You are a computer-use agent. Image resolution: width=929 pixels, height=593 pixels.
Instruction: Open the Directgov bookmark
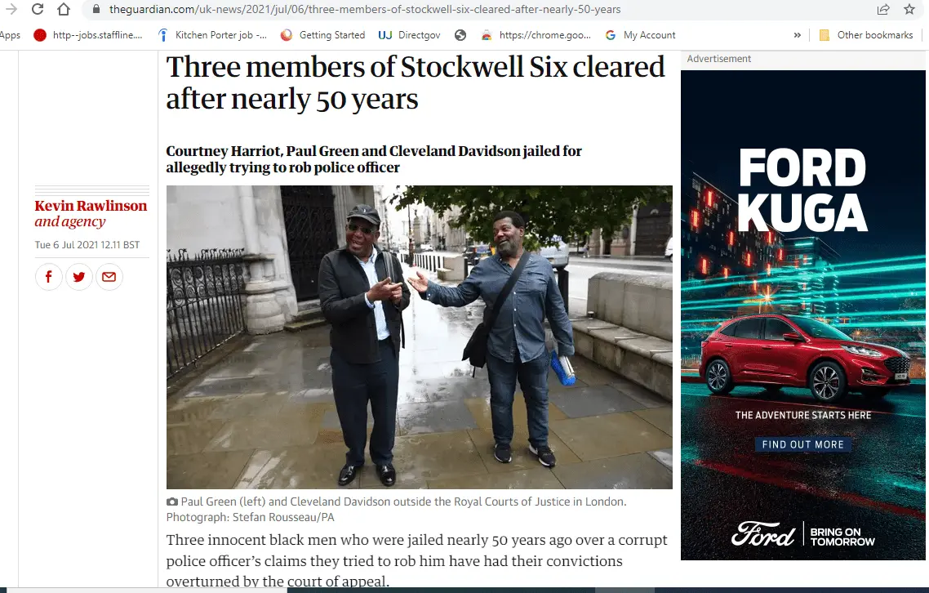tap(410, 35)
